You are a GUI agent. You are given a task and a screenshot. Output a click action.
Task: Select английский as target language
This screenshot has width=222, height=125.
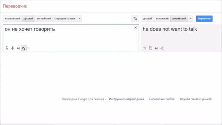coord(179,18)
